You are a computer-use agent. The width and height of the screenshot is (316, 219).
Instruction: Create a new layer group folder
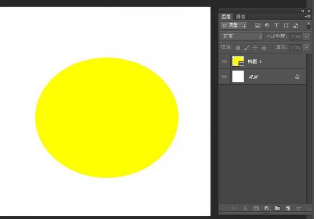(x=277, y=208)
